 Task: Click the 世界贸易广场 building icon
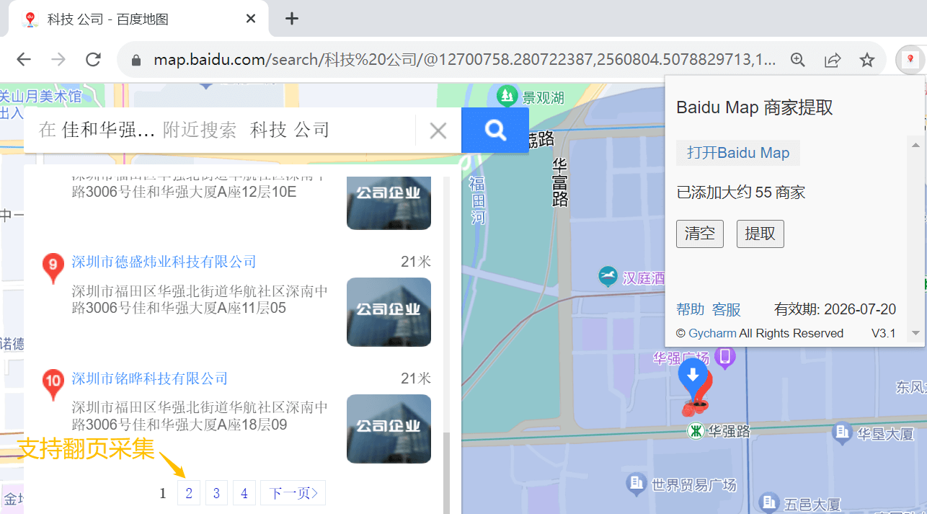point(635,484)
